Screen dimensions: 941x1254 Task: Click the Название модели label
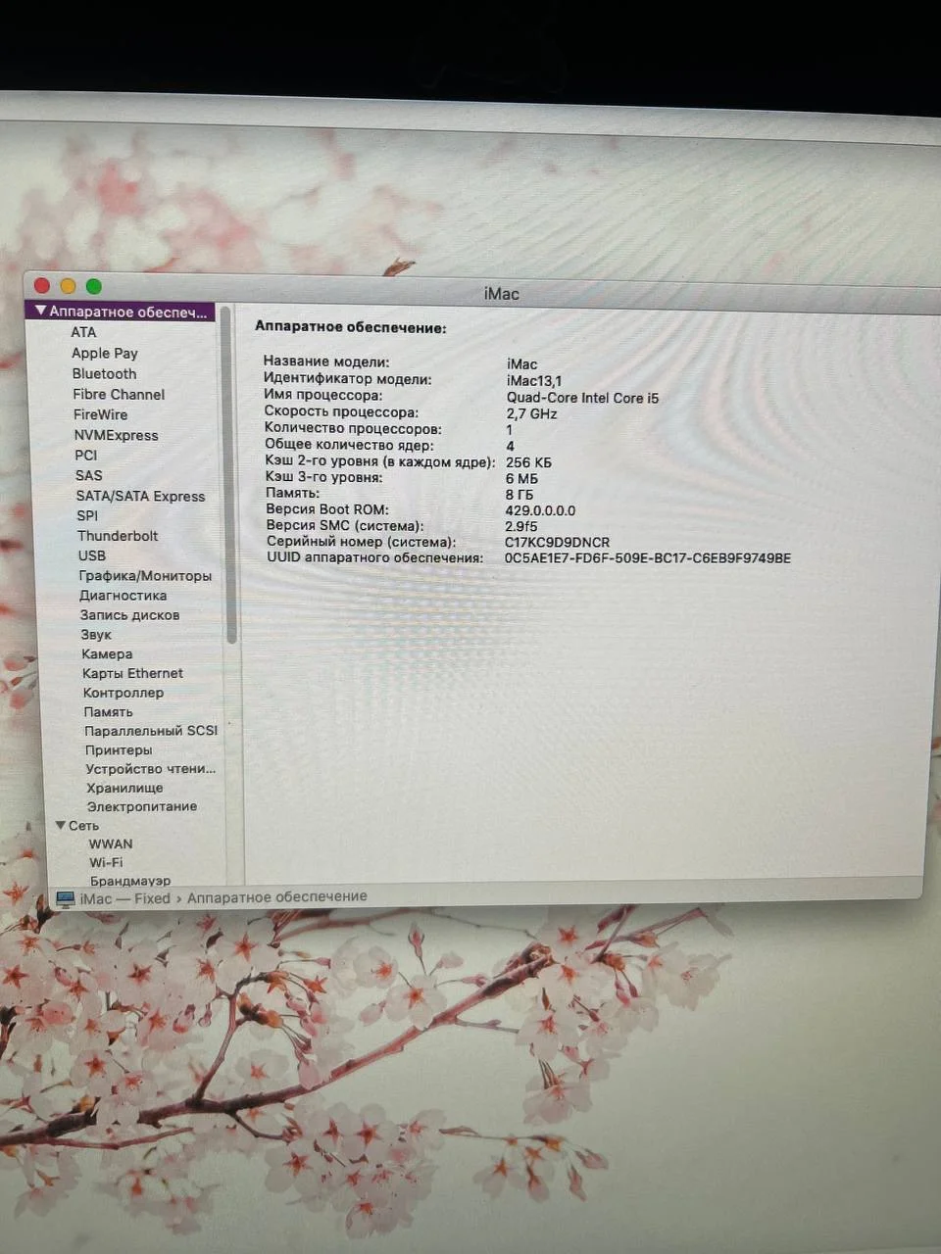pos(326,362)
